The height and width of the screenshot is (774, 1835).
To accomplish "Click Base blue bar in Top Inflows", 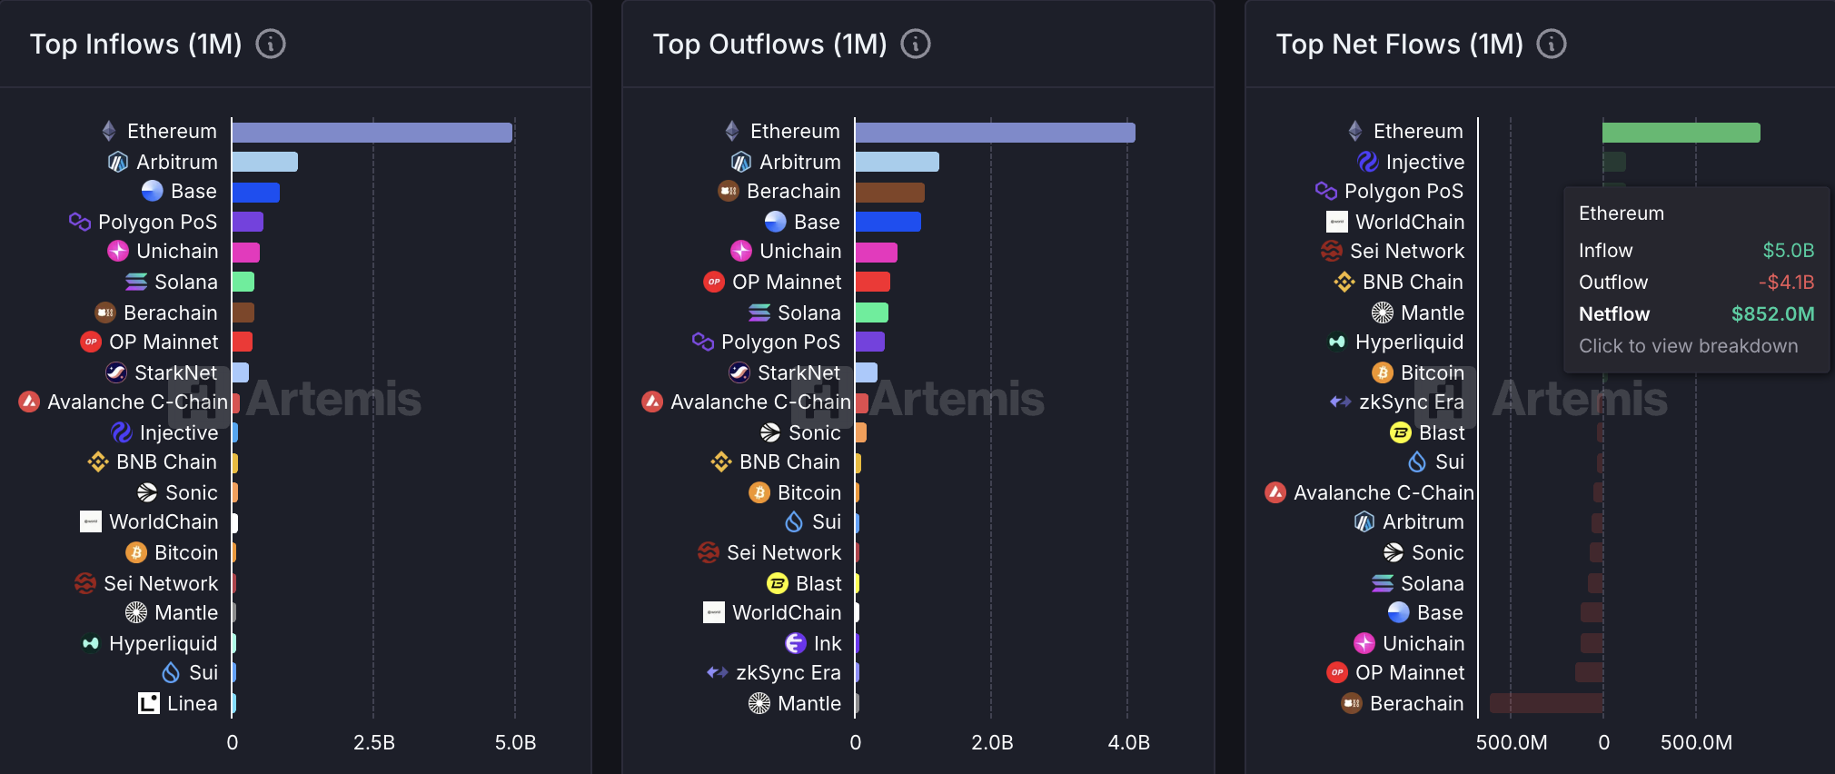I will point(255,192).
